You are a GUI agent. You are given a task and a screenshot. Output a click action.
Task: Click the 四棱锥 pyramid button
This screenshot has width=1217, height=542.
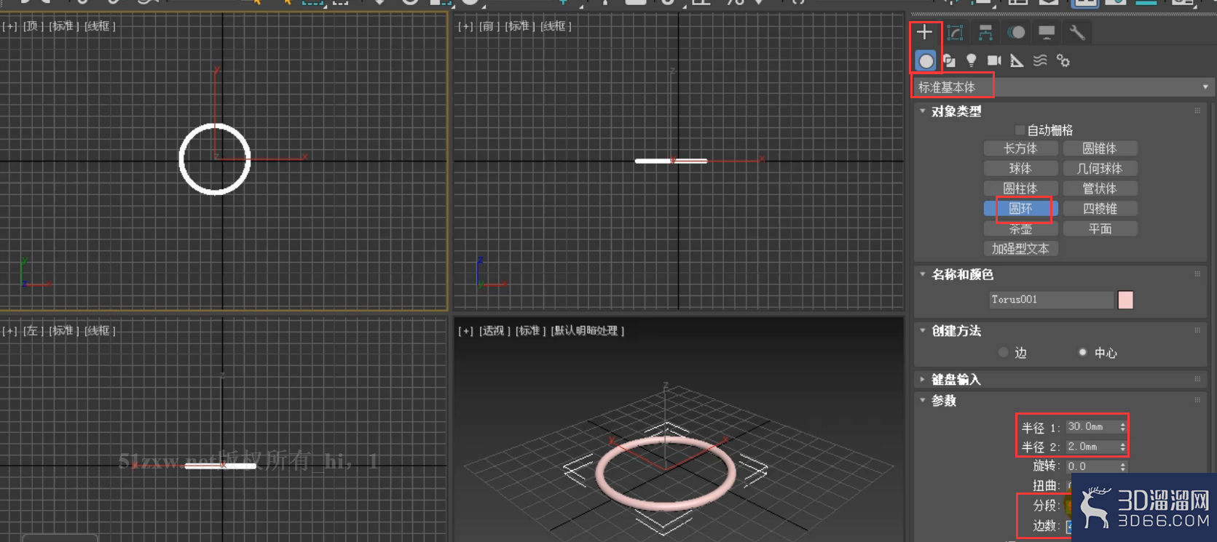(1100, 209)
